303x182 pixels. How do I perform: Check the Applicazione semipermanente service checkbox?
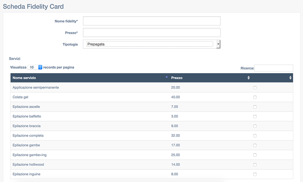[255, 88]
